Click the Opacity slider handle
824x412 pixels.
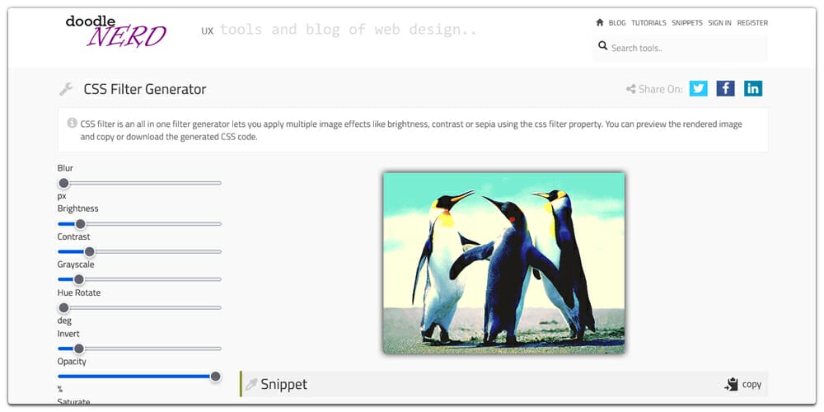tap(215, 377)
